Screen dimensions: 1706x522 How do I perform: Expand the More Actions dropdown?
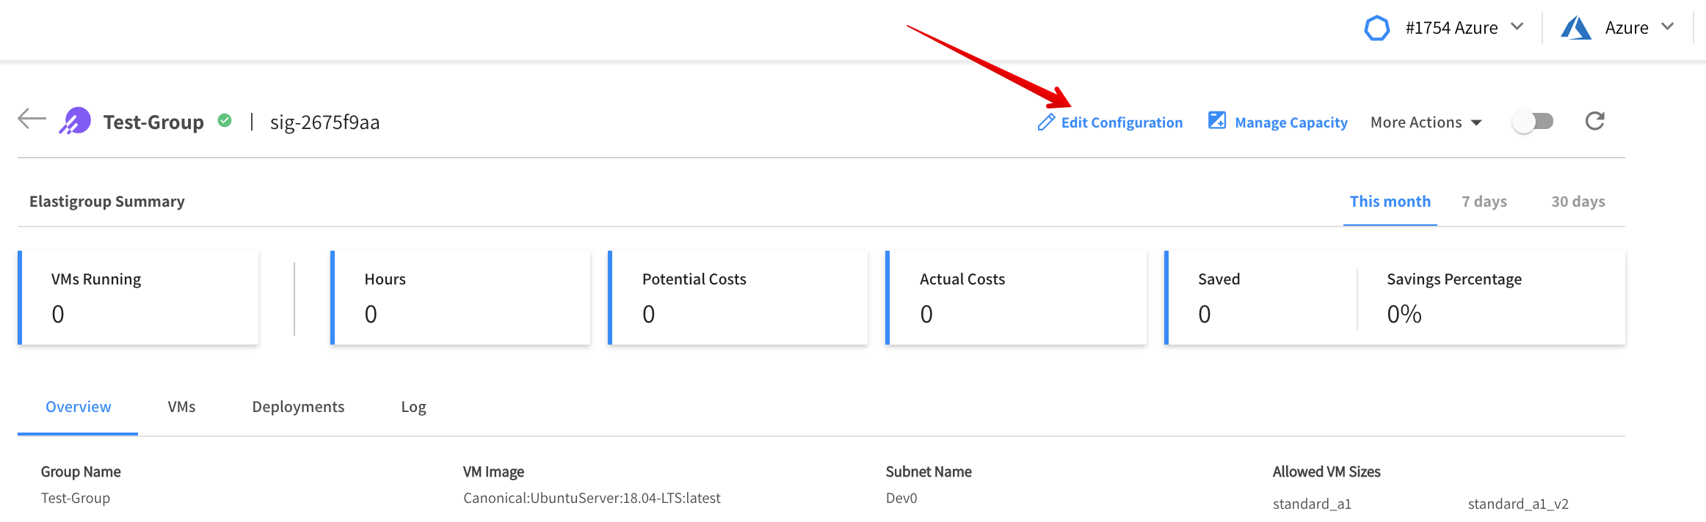tap(1426, 122)
